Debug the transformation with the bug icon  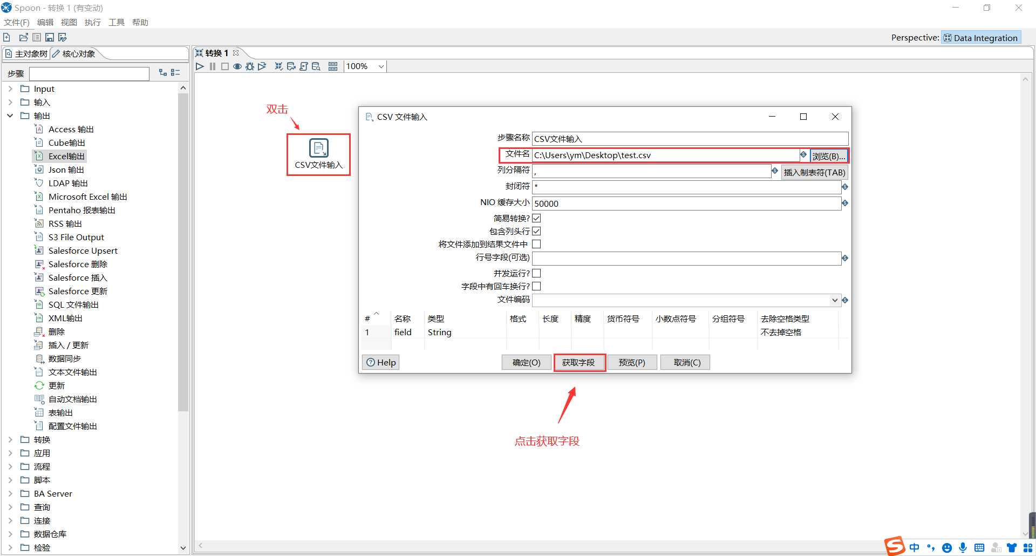(250, 66)
